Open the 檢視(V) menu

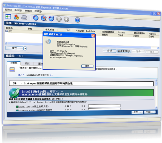coord(28,11)
